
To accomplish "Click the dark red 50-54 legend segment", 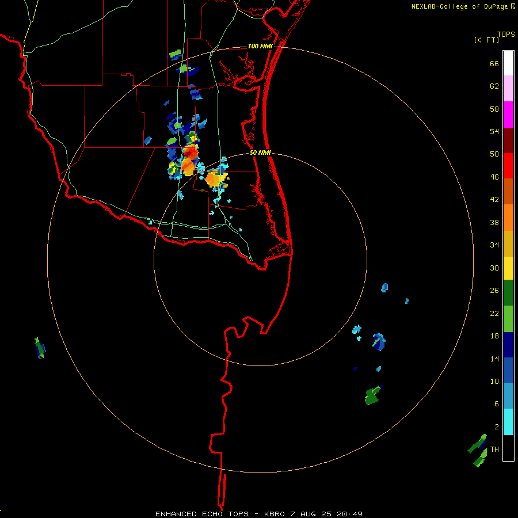I will (x=508, y=140).
